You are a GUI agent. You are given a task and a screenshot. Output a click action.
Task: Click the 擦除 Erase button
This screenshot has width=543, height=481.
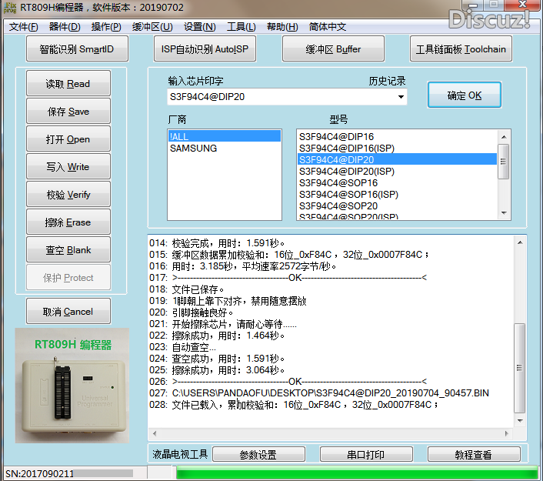coord(68,222)
